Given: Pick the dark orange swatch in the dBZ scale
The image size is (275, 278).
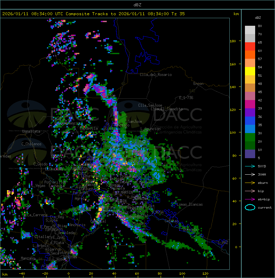Looking at the screenshot, I should tap(250, 55).
